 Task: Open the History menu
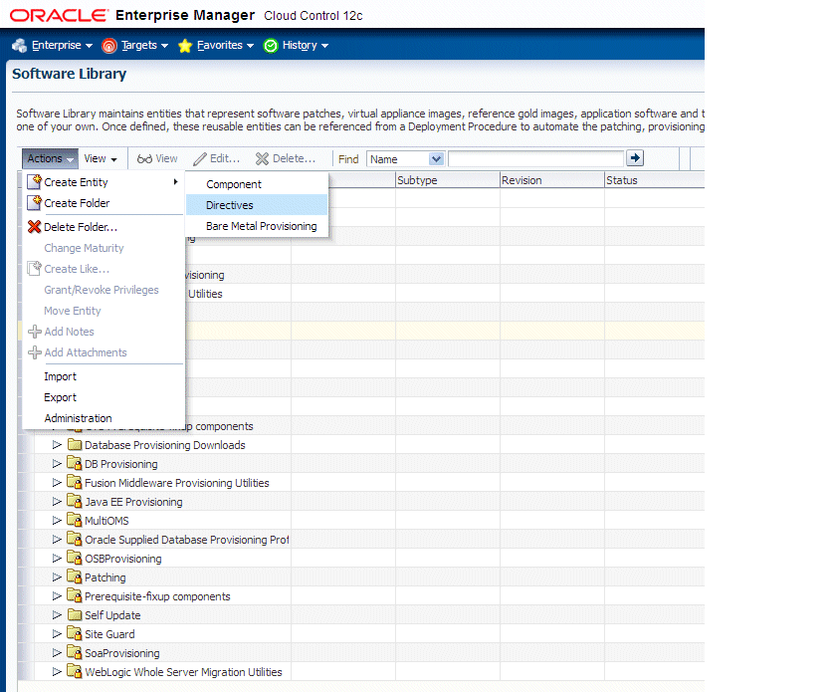(x=305, y=46)
